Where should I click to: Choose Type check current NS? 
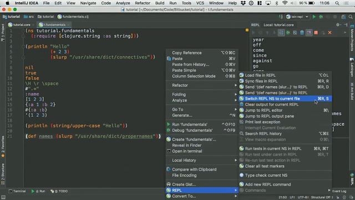pos(285,176)
